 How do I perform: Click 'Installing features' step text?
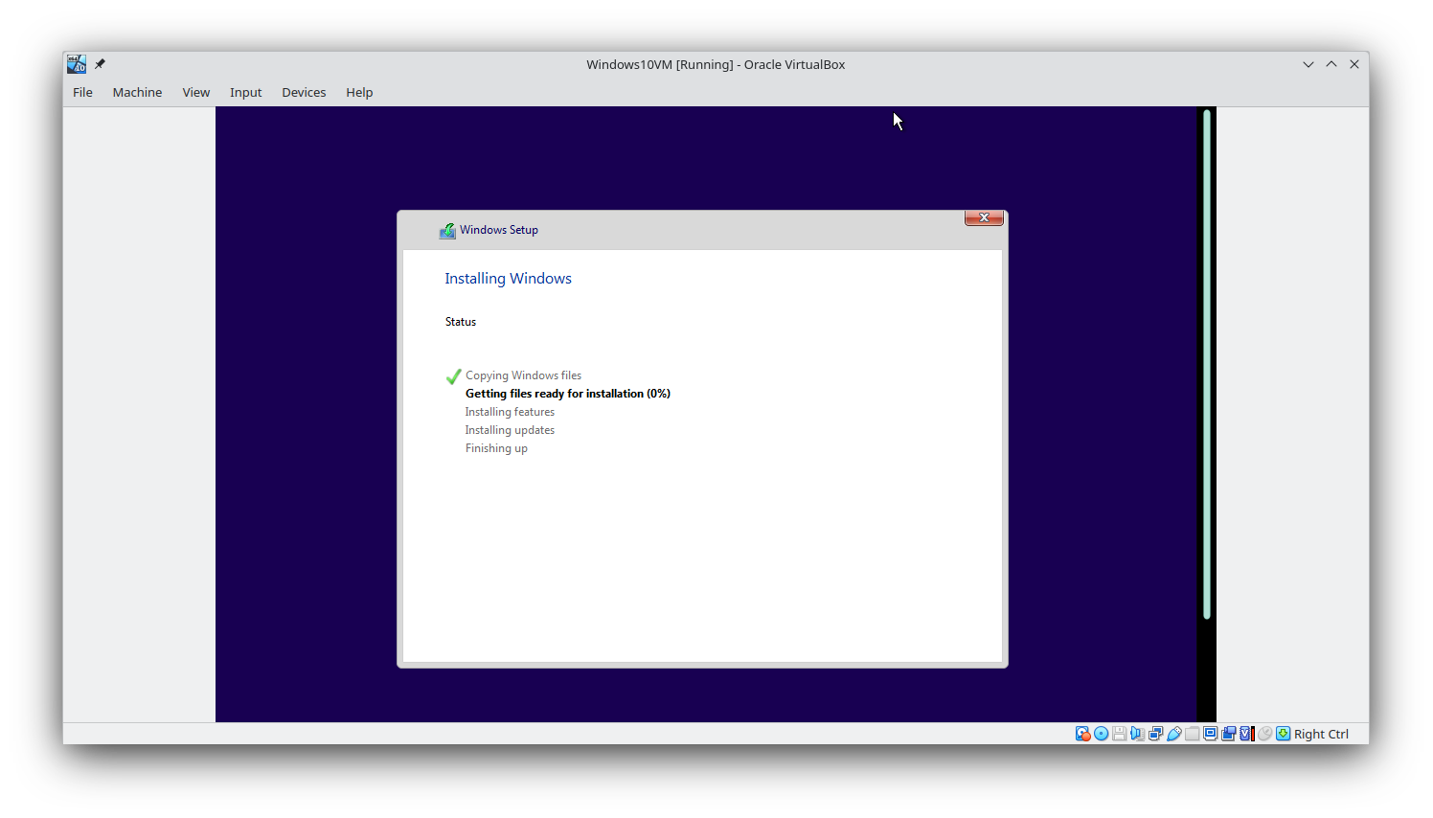click(510, 412)
